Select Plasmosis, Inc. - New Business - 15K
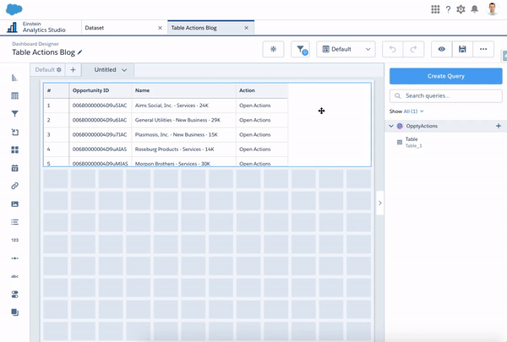This screenshot has width=507, height=342. click(177, 134)
